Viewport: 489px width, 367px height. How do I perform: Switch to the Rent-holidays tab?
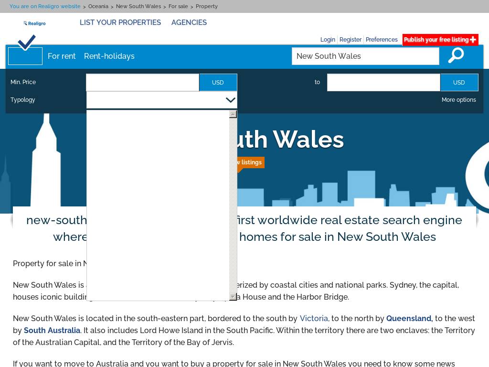109,56
